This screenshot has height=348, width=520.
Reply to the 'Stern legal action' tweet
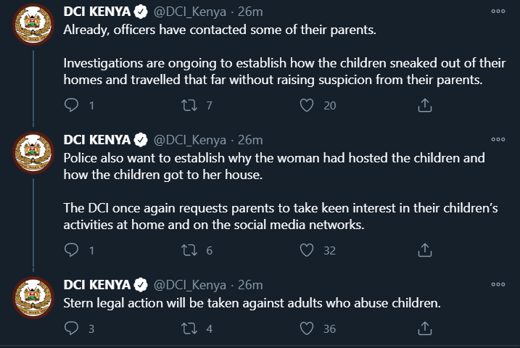[x=71, y=328]
